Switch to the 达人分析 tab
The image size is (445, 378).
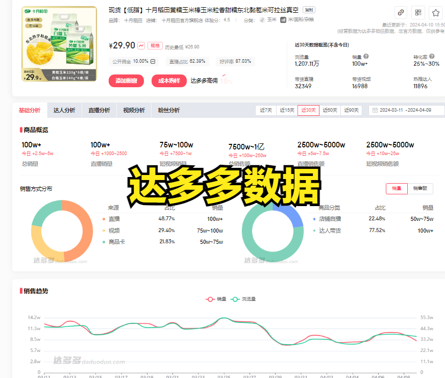[64, 110]
